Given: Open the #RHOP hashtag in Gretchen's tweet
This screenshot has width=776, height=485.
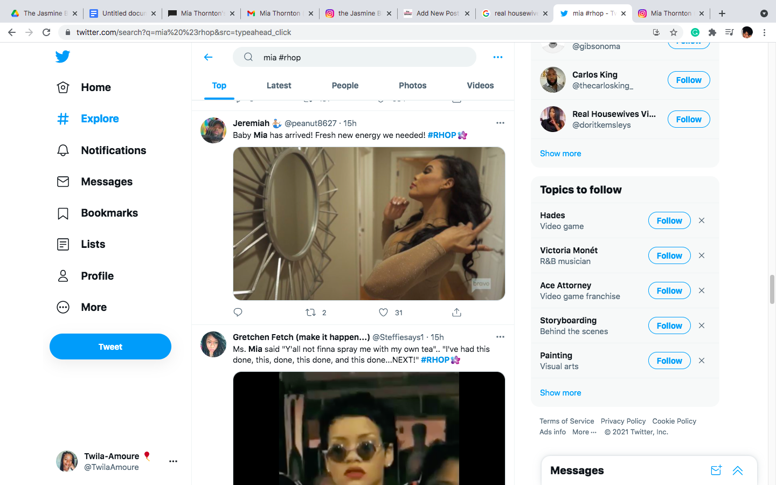Looking at the screenshot, I should point(435,360).
